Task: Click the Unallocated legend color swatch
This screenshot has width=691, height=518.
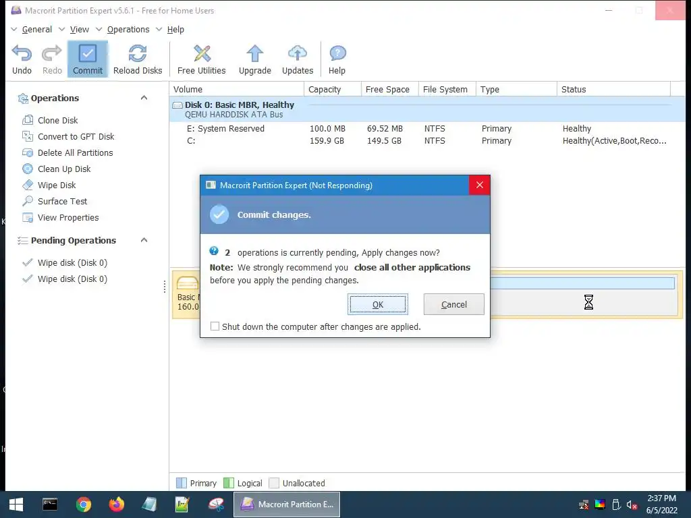Action: [274, 483]
